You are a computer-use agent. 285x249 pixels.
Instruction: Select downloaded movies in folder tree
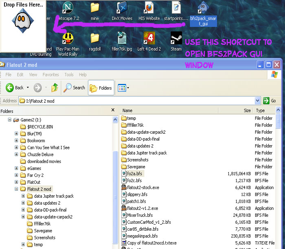[41, 161]
